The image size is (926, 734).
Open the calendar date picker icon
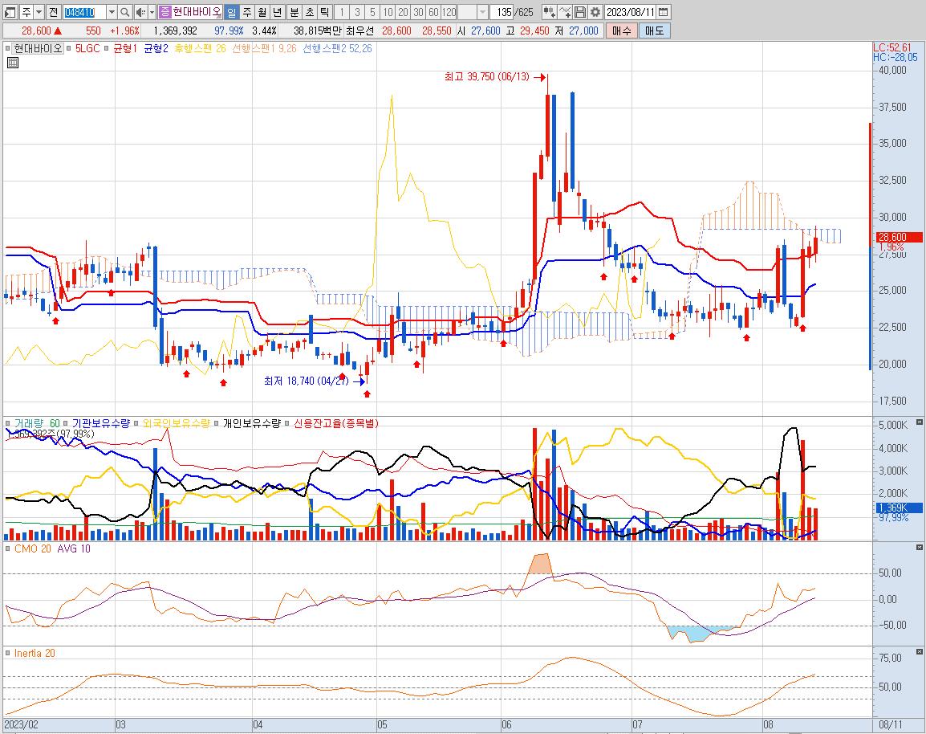(663, 12)
